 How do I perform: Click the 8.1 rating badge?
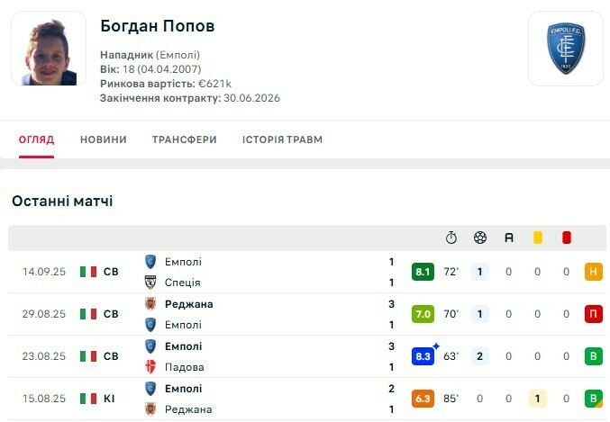(x=423, y=272)
